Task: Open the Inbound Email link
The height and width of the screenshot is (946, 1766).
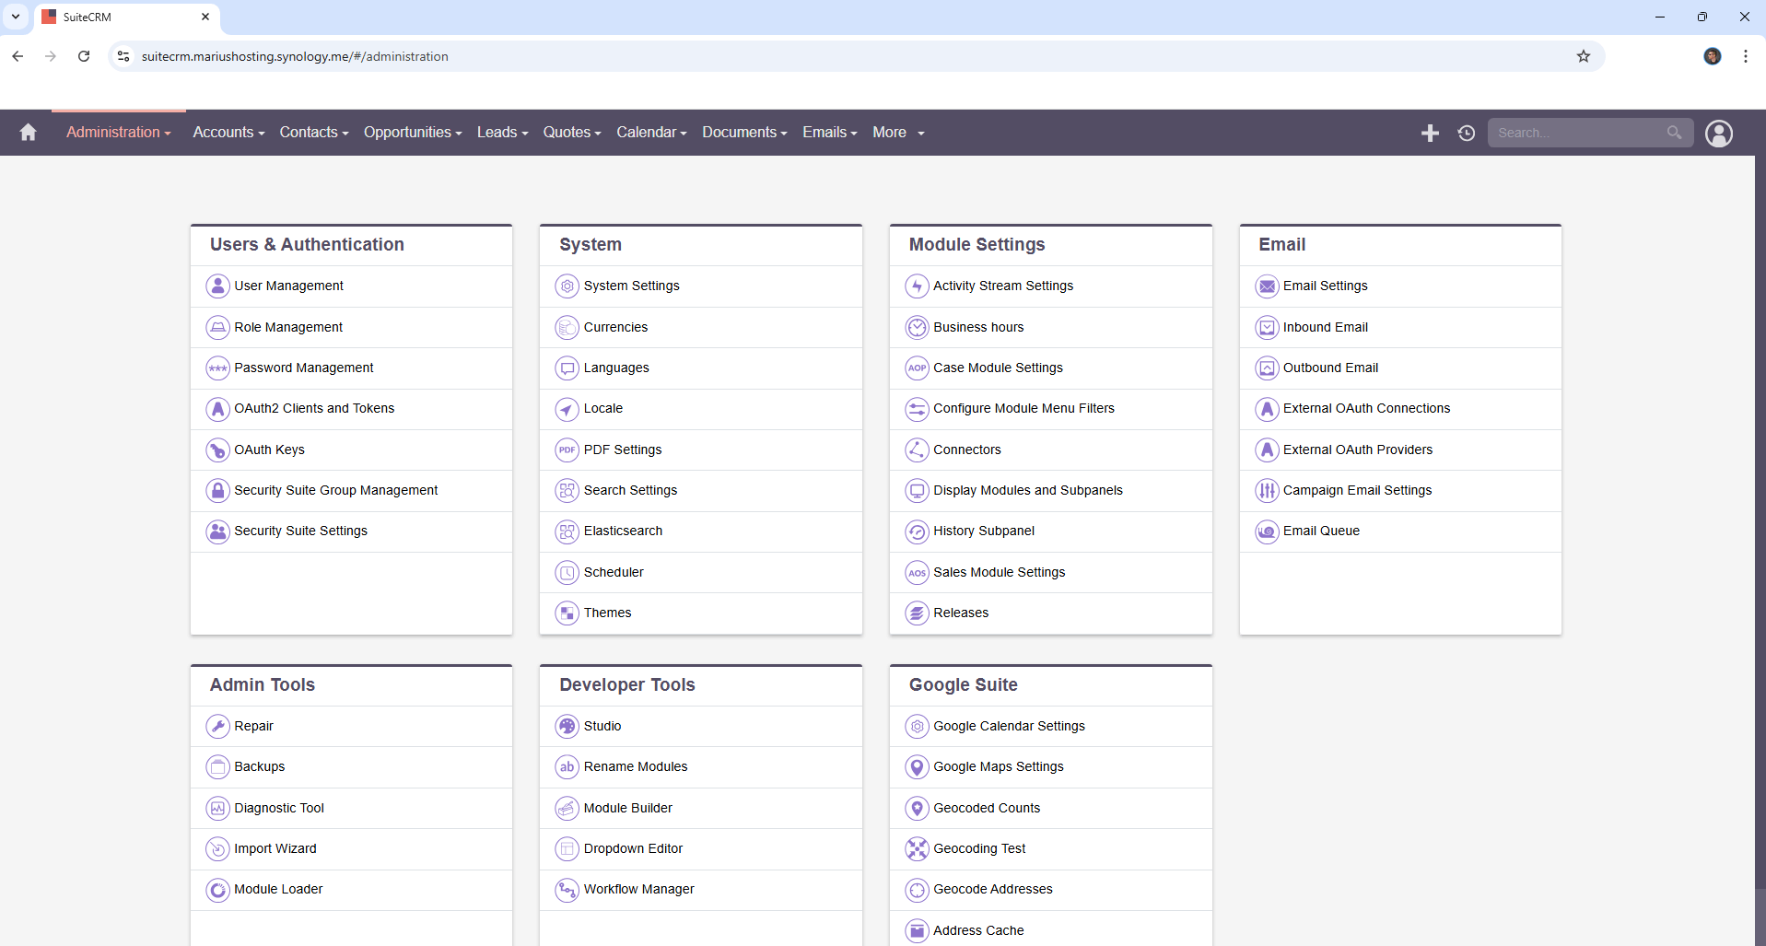Action: 1326,327
